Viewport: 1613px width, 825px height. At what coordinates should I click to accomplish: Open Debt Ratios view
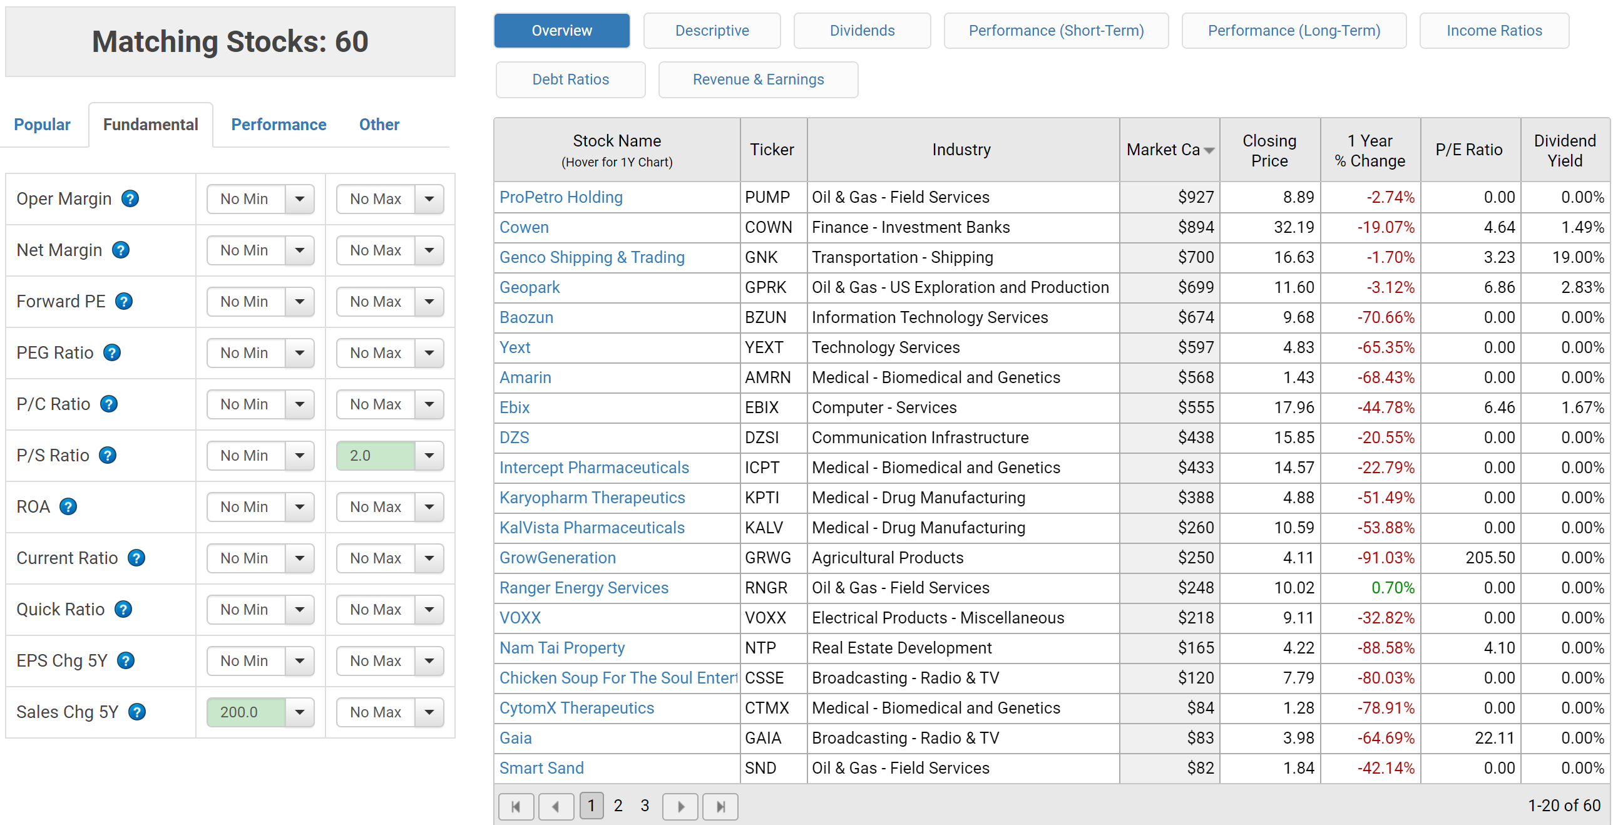pos(570,79)
